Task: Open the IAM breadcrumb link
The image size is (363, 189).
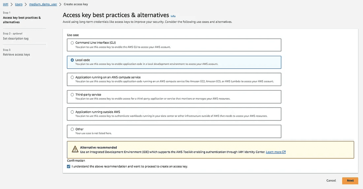Action: [6, 4]
